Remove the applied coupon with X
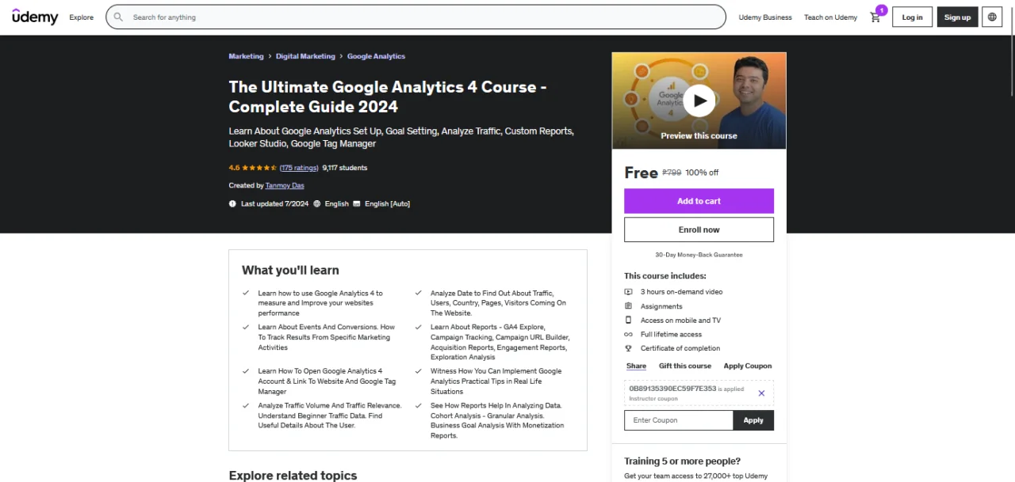 click(x=761, y=393)
